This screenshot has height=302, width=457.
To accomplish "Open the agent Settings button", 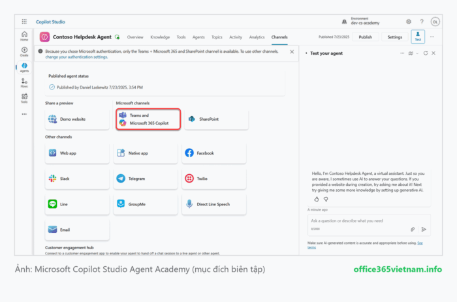I will pyautogui.click(x=394, y=37).
